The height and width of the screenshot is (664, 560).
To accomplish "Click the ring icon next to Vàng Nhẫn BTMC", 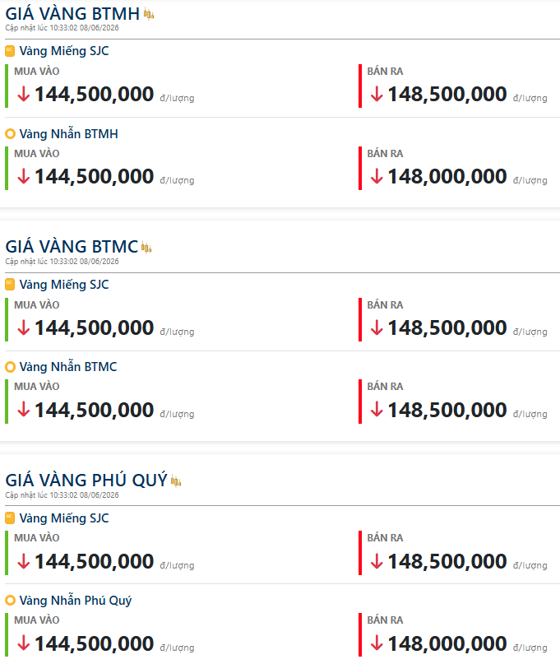I will pos(10,367).
